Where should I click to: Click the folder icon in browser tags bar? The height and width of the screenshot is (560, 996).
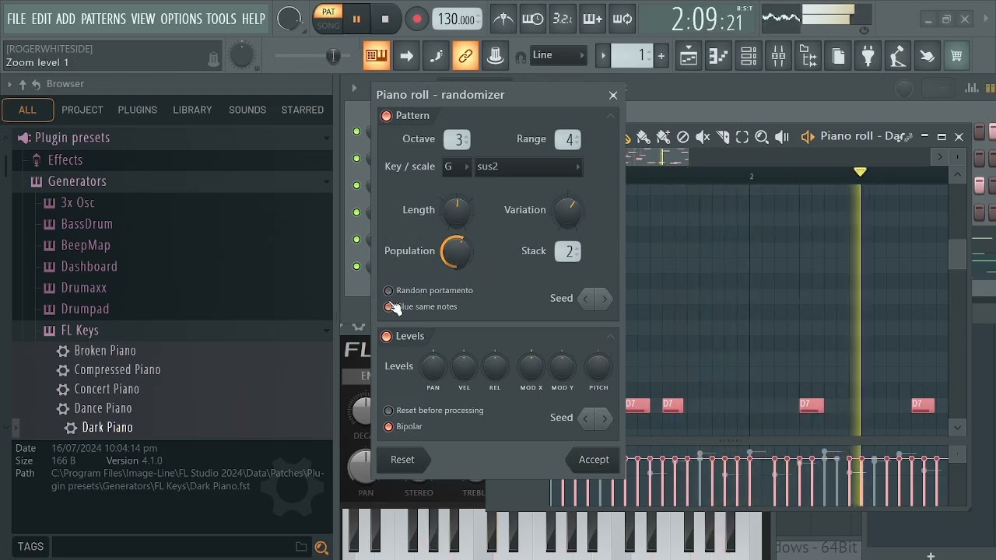(x=301, y=547)
